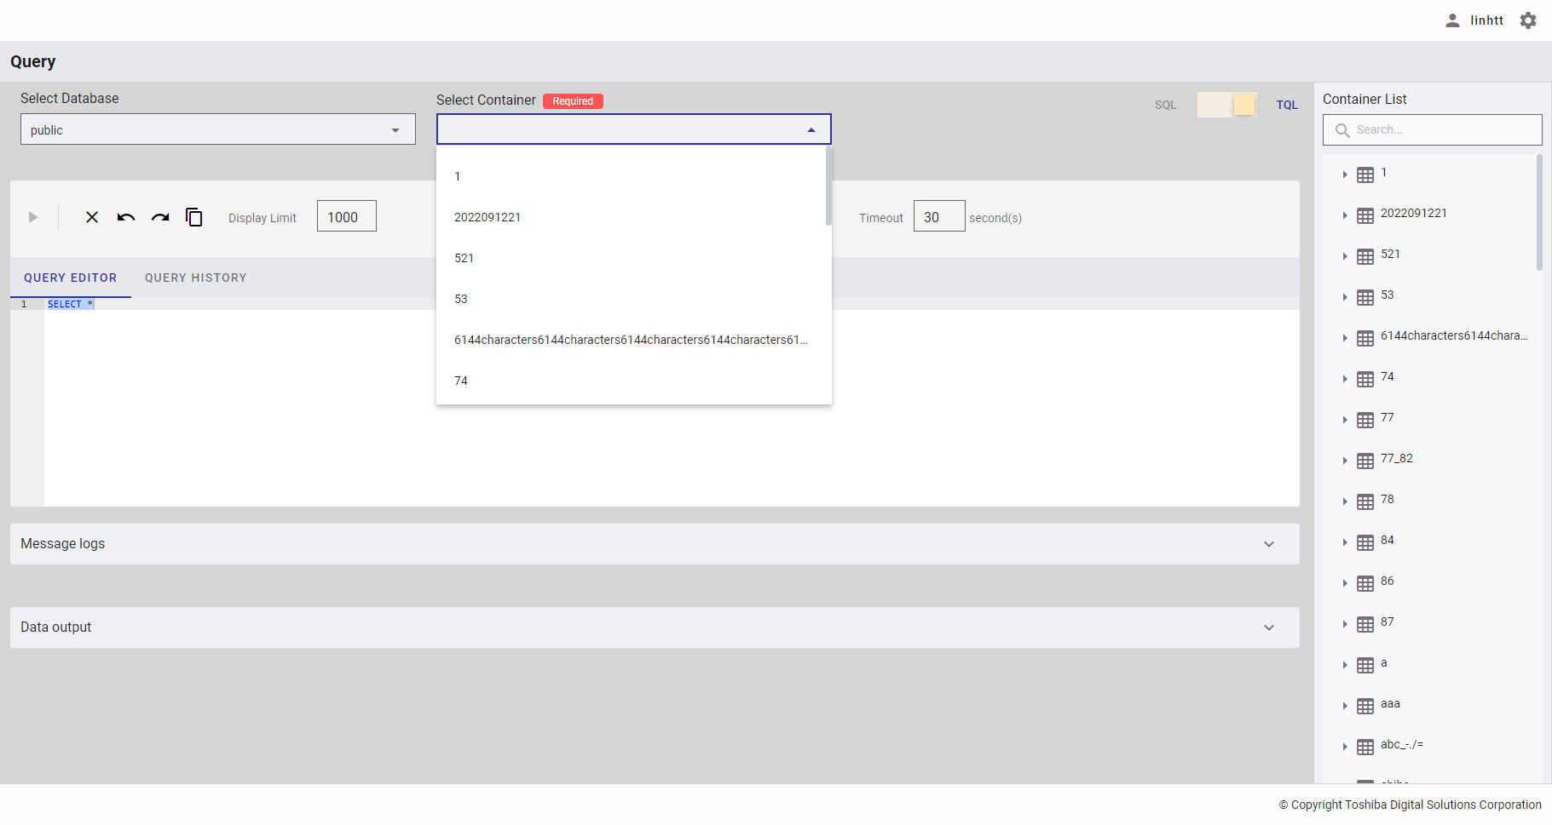The width and height of the screenshot is (1552, 825).
Task: Click the Display Limit input box
Action: pos(346,216)
